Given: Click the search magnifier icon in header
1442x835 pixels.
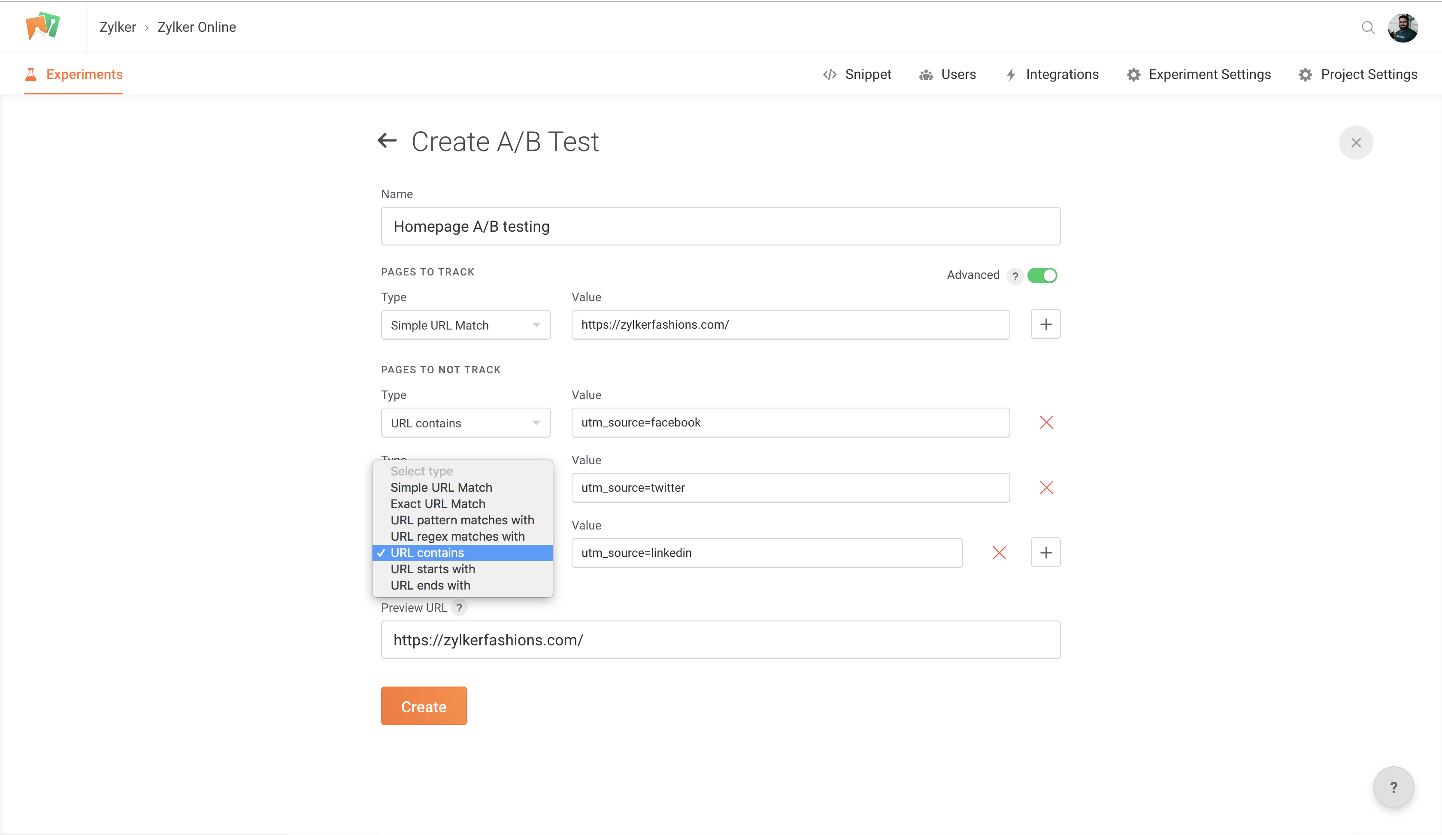Looking at the screenshot, I should coord(1368,27).
